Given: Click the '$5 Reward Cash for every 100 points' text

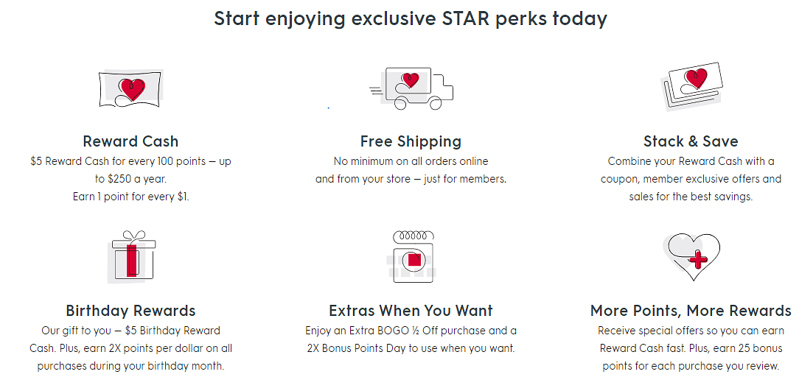Looking at the screenshot, I should coord(118,161).
